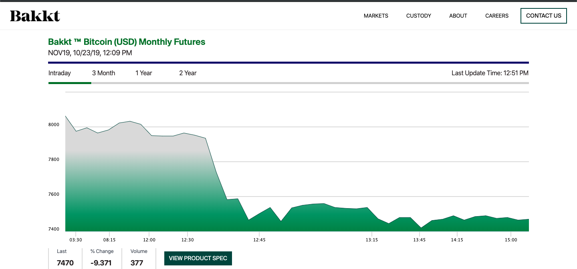This screenshot has width=577, height=269.
Task: Click the 7600 y-axis label
Action: pyautogui.click(x=54, y=194)
